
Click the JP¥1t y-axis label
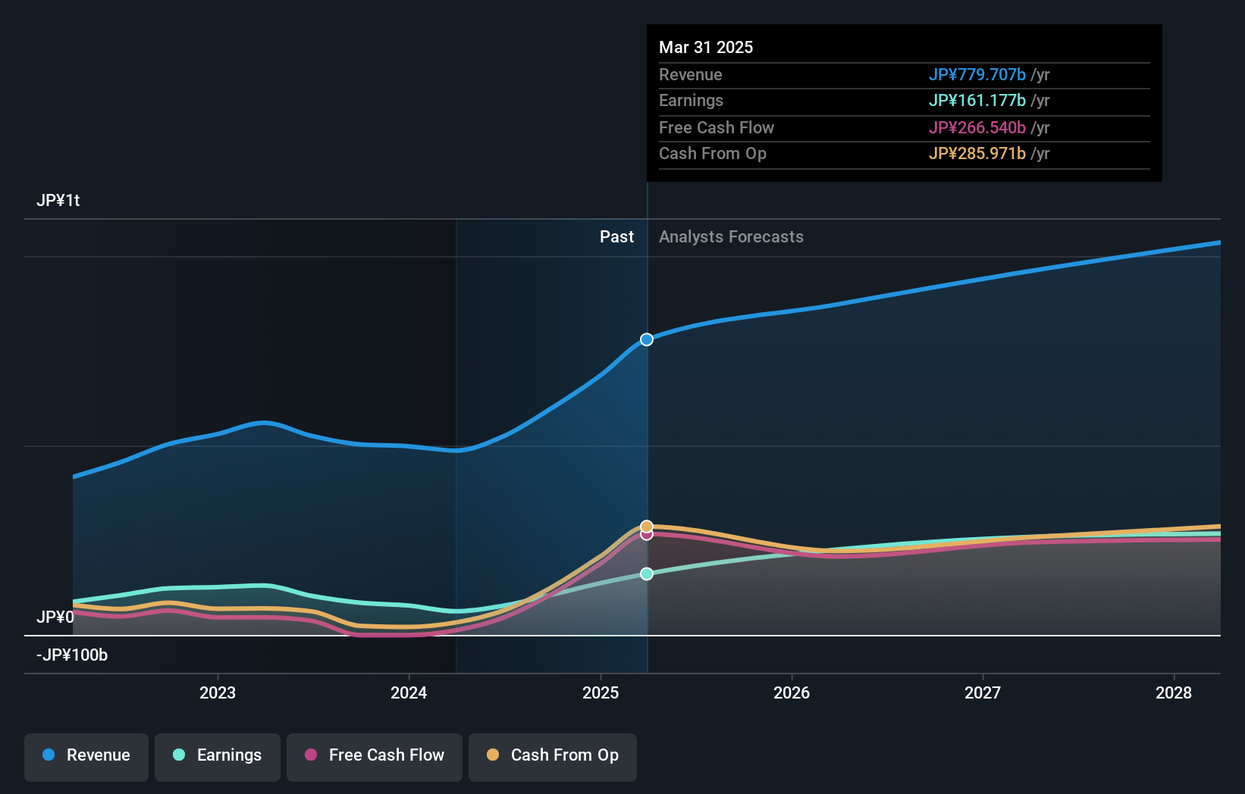[x=58, y=201]
